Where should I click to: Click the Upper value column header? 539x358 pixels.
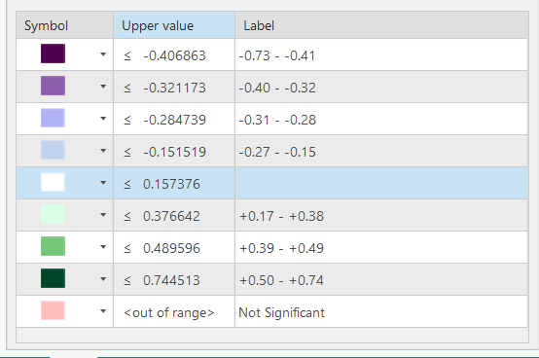coord(174,25)
